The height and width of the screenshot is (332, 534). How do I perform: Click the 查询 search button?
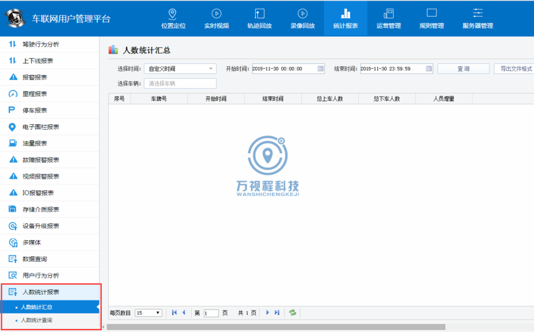click(463, 68)
